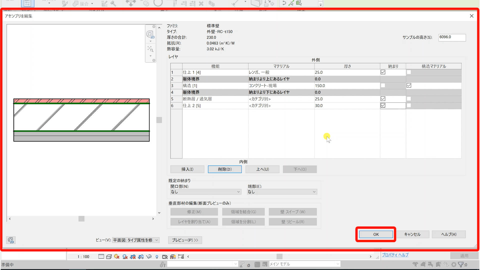480x270 pixels.
Task: Toggle structural material checkbox for 構造 [1] row
Action: 409,85
